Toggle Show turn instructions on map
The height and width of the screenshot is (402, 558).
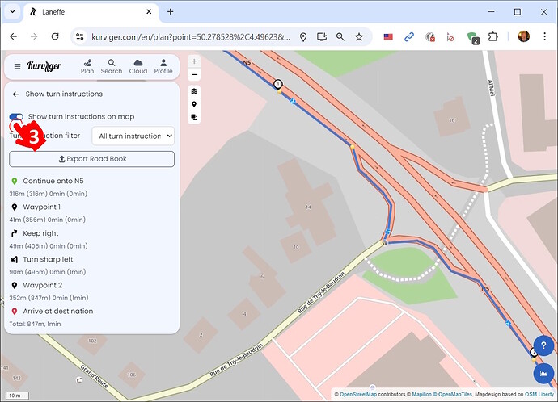(16, 117)
